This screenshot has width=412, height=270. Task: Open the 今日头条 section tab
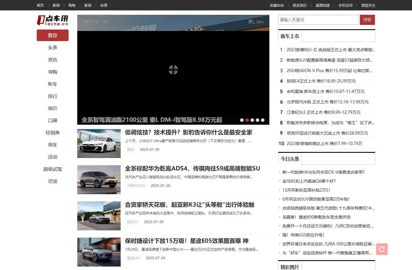290,159
